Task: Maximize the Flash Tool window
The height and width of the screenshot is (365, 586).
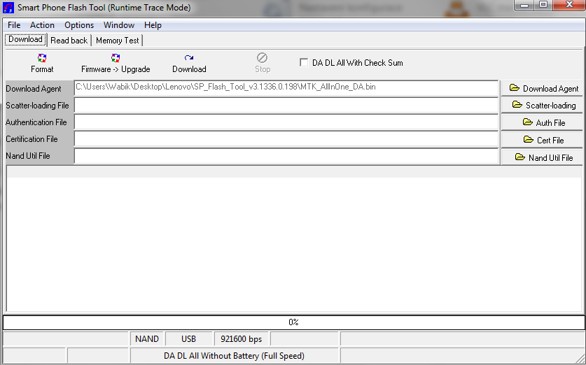Action: tap(543, 5)
